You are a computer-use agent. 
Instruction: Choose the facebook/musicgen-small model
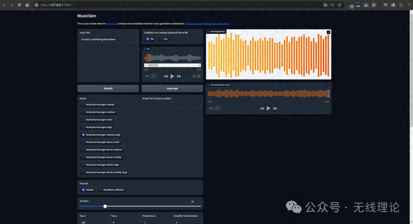(x=97, y=120)
